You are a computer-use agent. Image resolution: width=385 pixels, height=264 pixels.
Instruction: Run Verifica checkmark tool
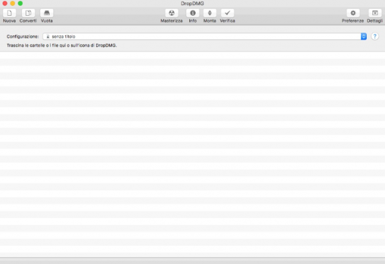pyautogui.click(x=227, y=13)
